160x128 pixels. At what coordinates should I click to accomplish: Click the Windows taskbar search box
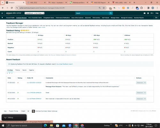pos(24,125)
